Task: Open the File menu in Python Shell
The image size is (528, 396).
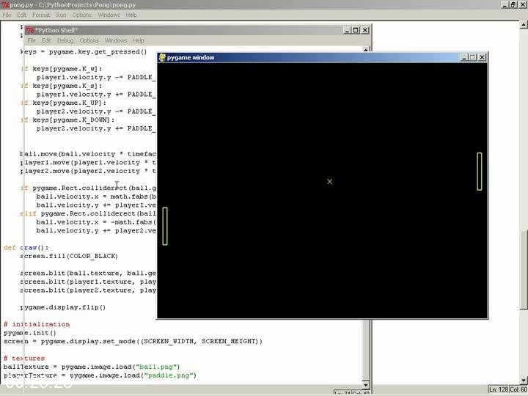Action: click(x=32, y=40)
